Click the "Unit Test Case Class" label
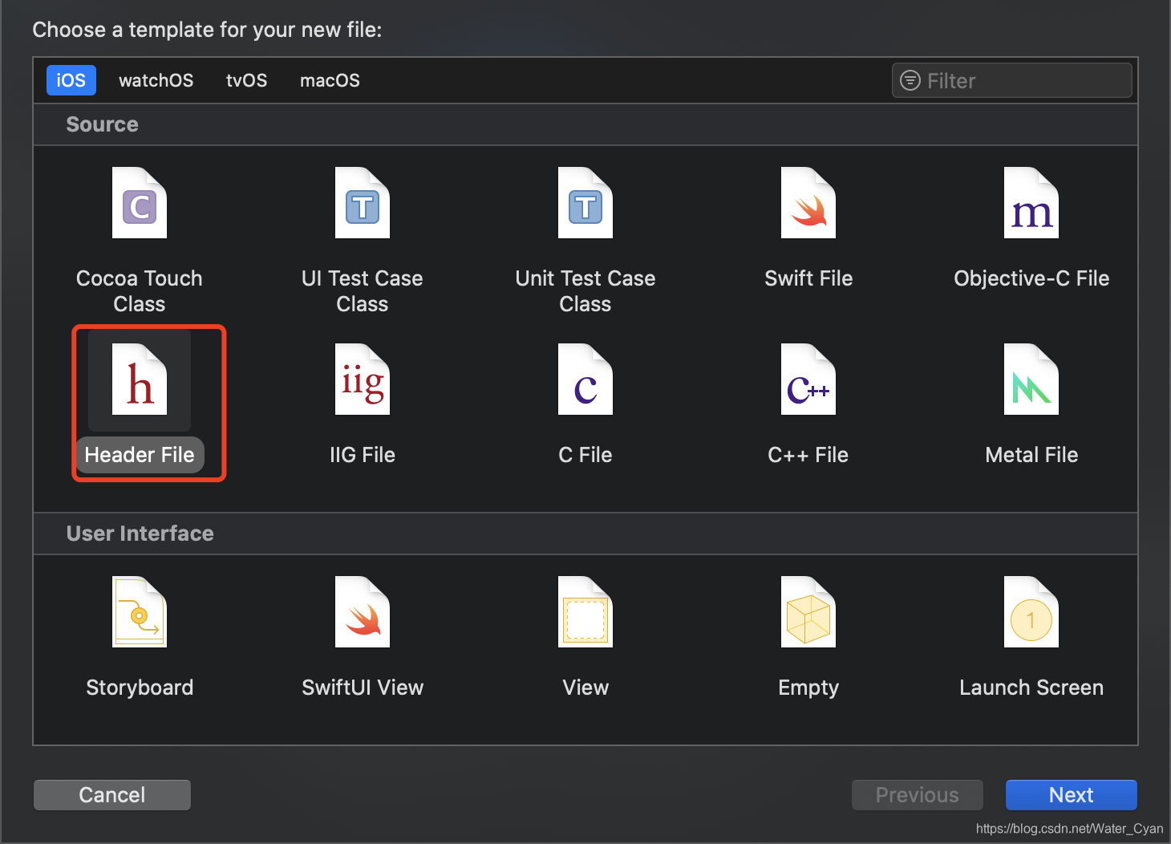This screenshot has height=844, width=1171. 585,291
